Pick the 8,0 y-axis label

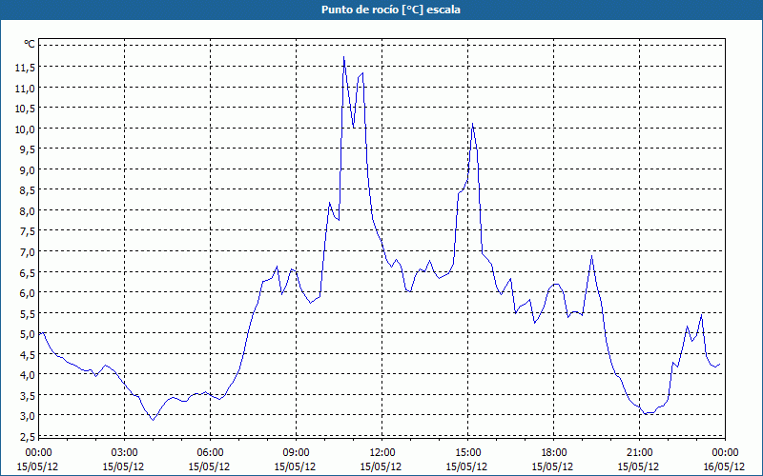point(28,210)
